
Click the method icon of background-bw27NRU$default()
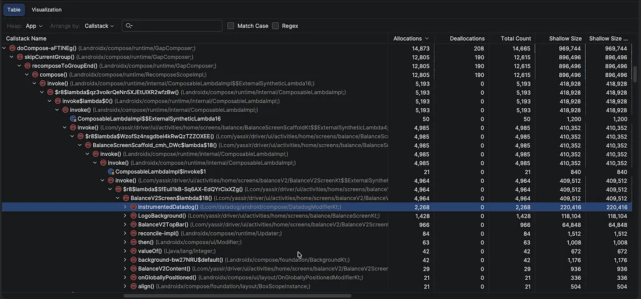(133, 260)
